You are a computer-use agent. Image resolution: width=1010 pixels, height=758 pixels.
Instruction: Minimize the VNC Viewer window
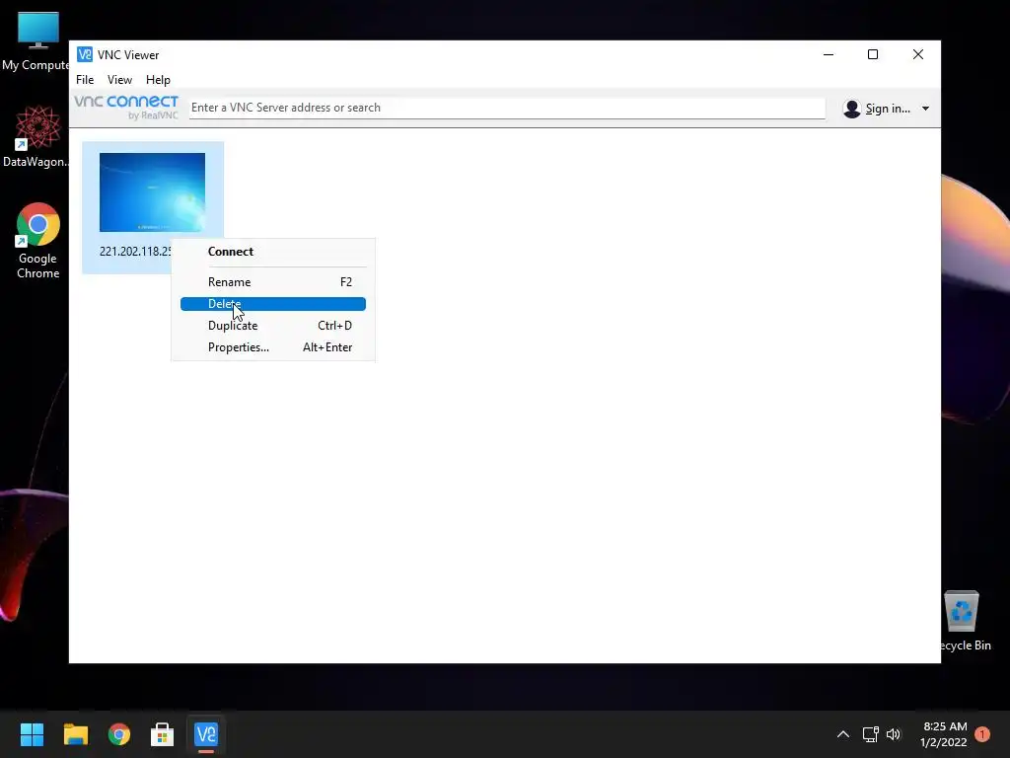click(829, 55)
